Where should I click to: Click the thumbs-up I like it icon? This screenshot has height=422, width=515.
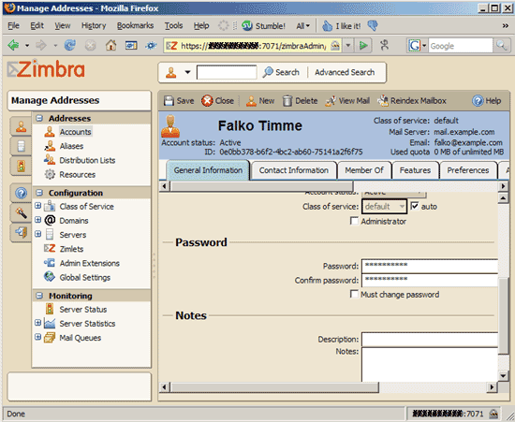327,25
